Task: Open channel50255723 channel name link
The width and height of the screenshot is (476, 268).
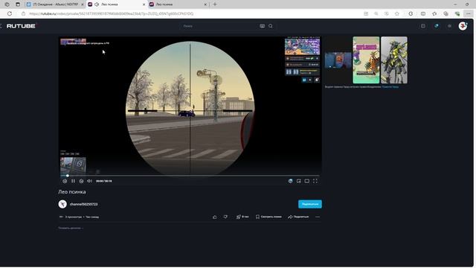Action: pyautogui.click(x=83, y=204)
